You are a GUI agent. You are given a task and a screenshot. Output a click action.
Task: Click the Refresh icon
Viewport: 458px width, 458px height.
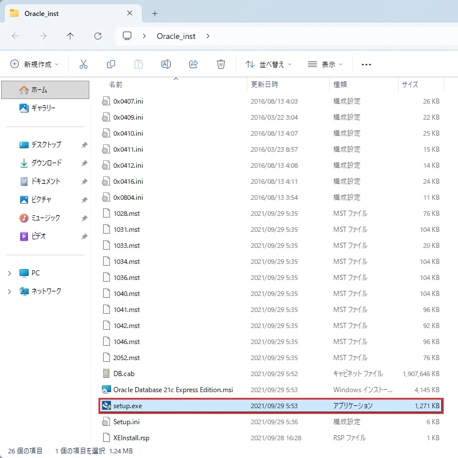pos(98,36)
